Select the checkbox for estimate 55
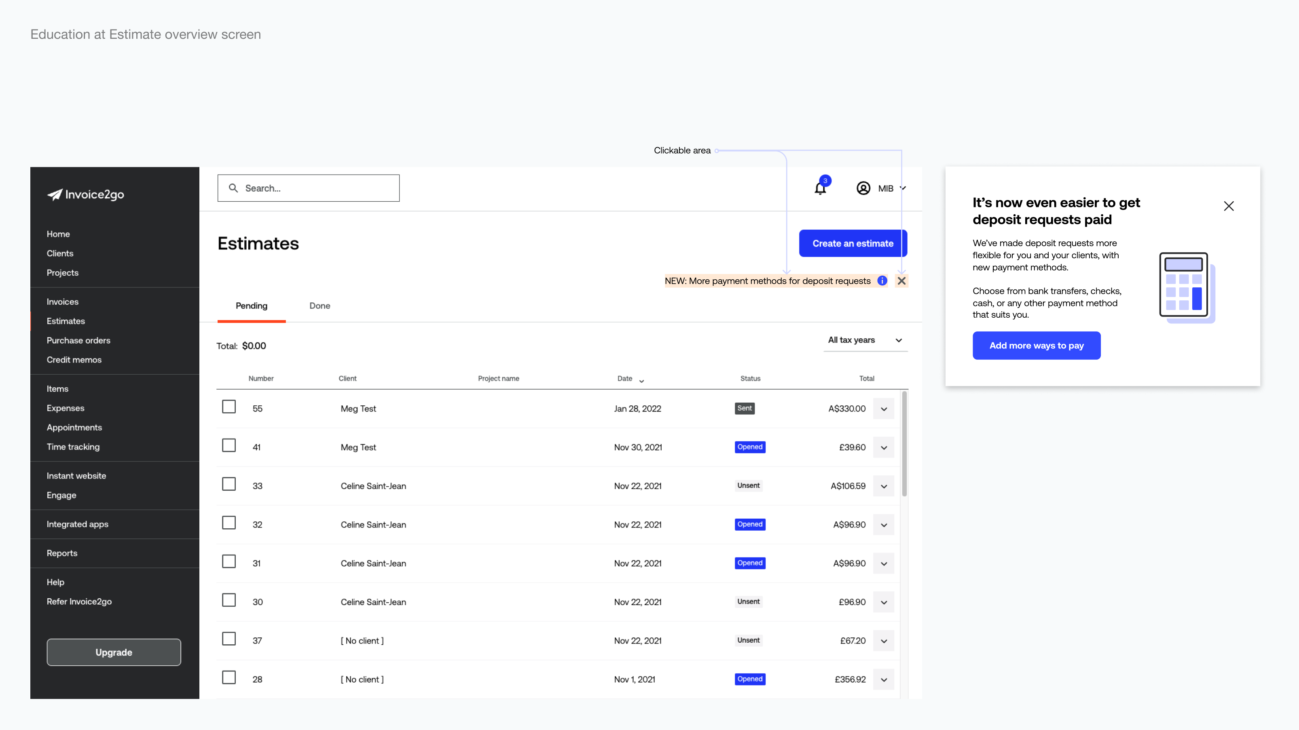The image size is (1299, 730). 229,406
